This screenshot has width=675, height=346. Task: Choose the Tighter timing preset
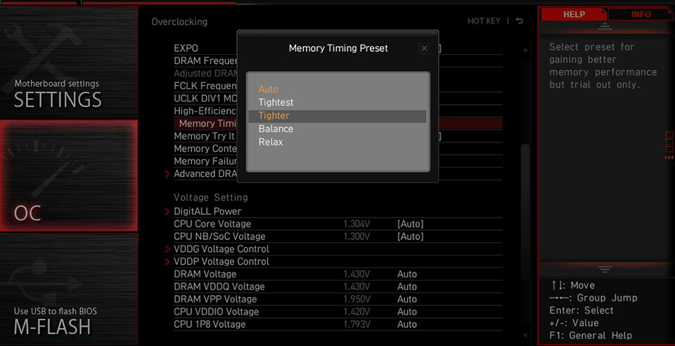[337, 116]
